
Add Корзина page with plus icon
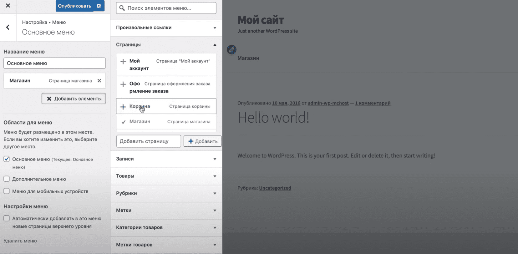[x=123, y=107]
